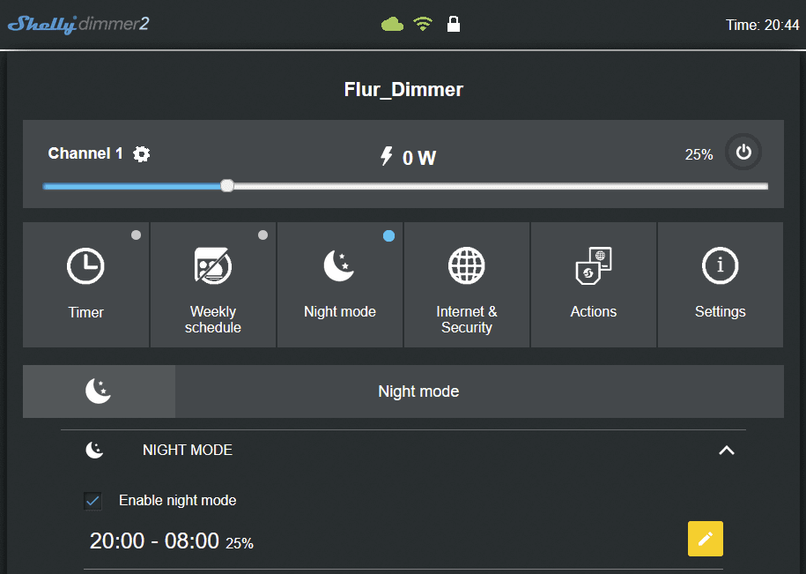Image resolution: width=806 pixels, height=574 pixels.
Task: Open Internet & Security globe tile
Action: pyautogui.click(x=467, y=284)
